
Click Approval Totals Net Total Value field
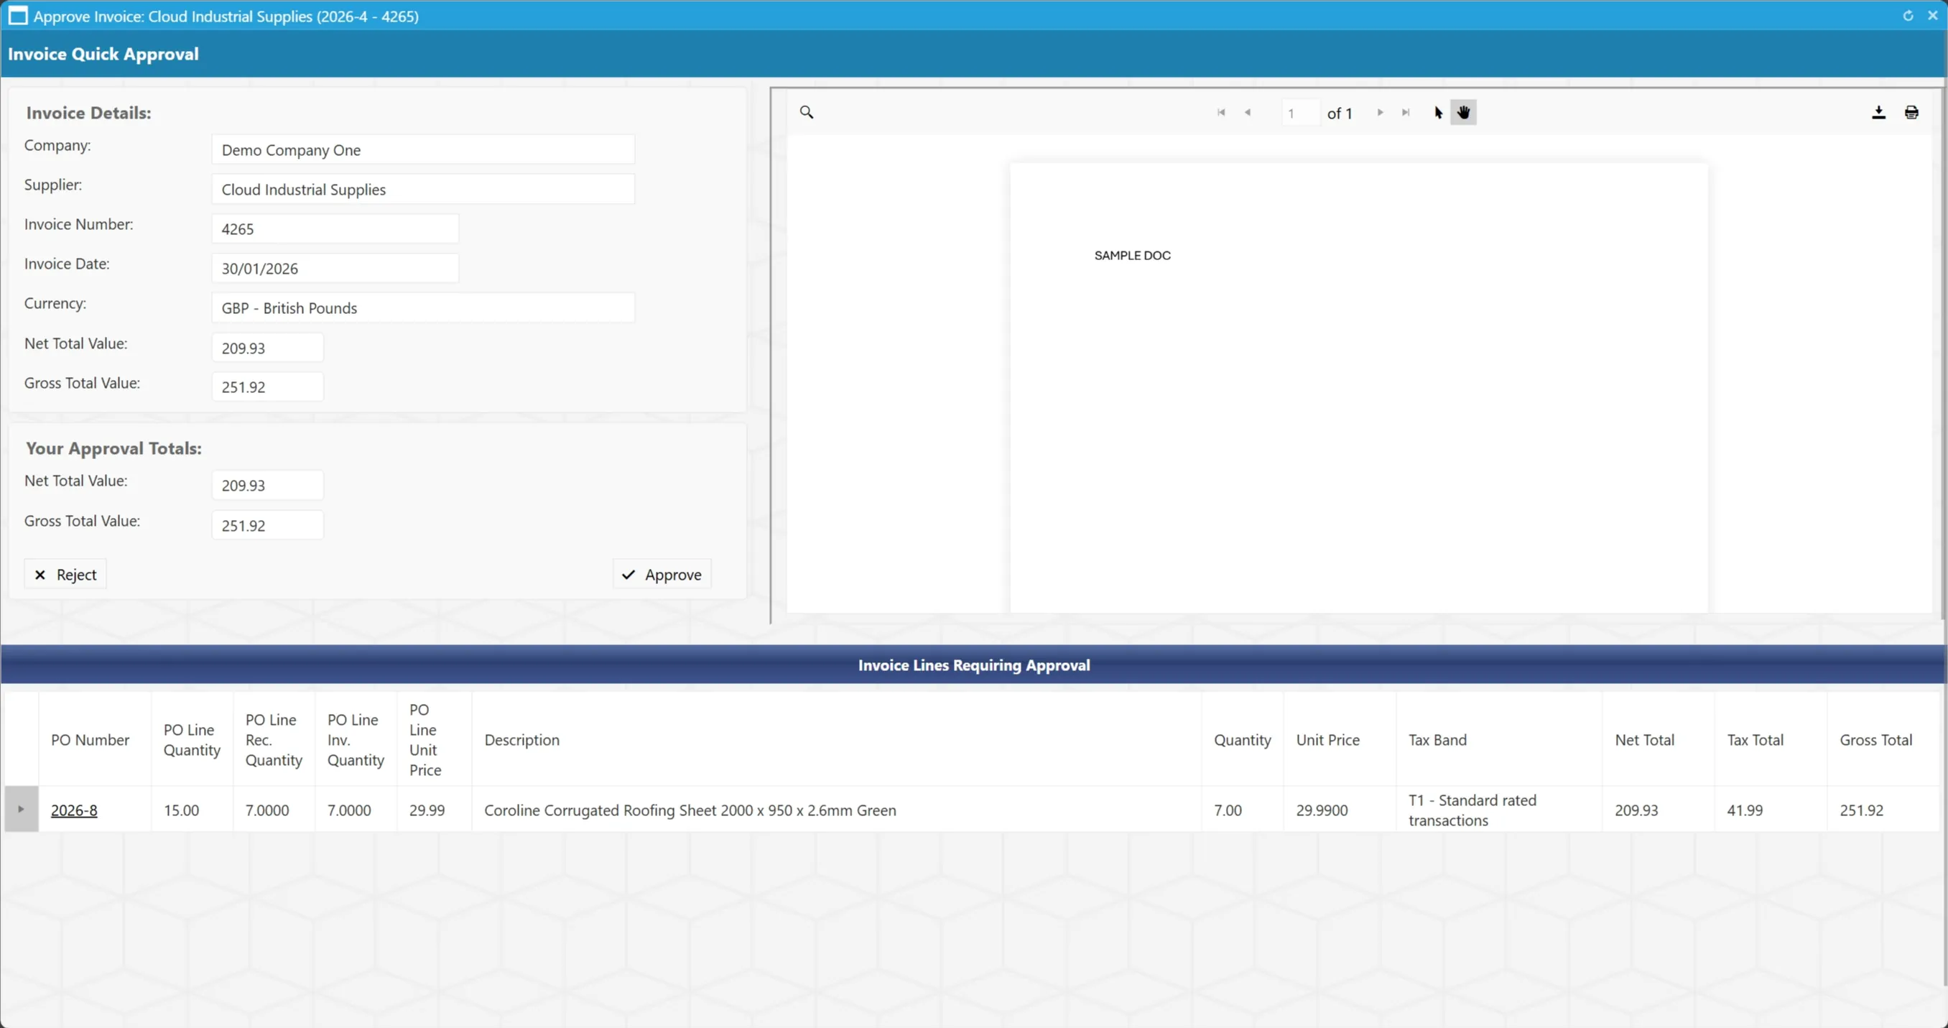pos(268,485)
